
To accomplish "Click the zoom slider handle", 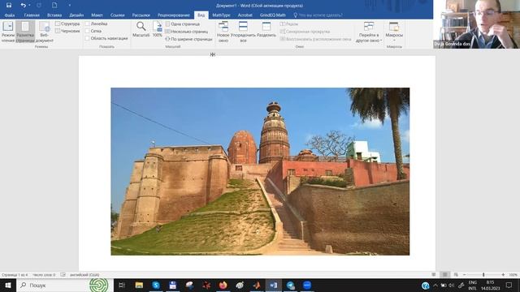I will 483,275.
